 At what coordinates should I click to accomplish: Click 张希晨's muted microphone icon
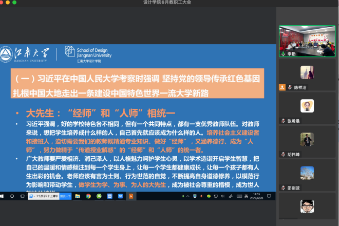point(284,121)
